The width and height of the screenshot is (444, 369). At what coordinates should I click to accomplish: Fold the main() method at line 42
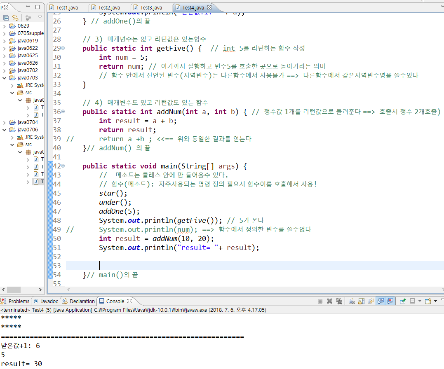pyautogui.click(x=63, y=166)
